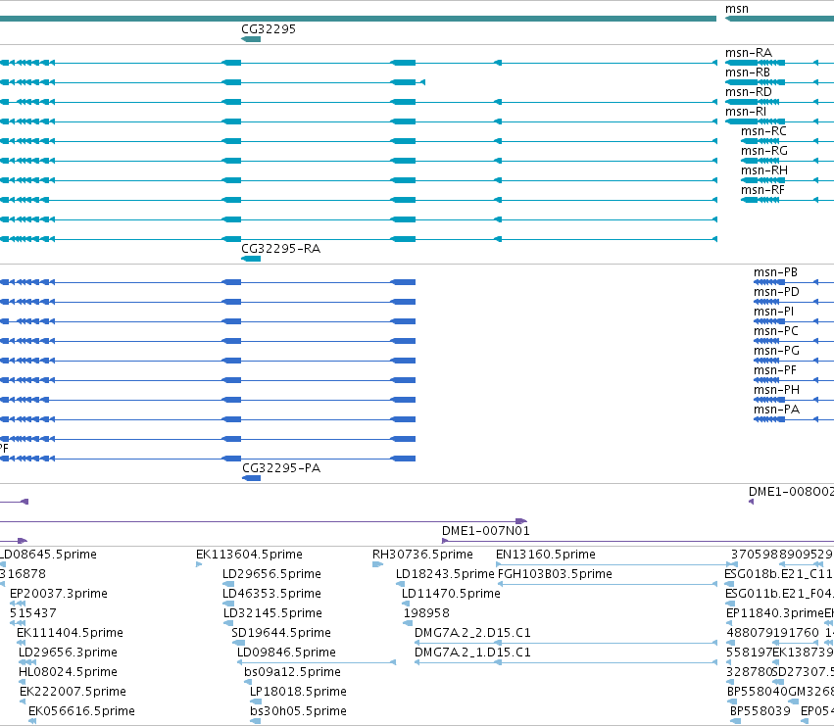
Task: Select the msn-RB transcript label
Action: click(748, 73)
